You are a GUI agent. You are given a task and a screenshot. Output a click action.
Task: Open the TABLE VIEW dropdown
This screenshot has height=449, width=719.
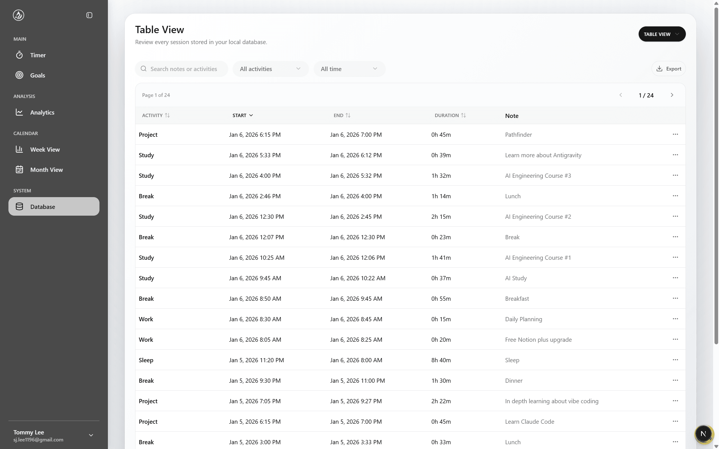[x=662, y=34]
